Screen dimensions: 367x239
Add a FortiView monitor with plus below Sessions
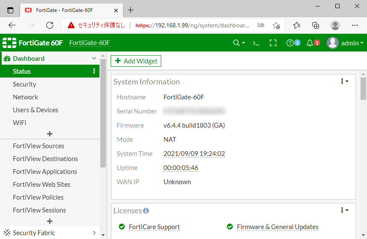[50, 221]
